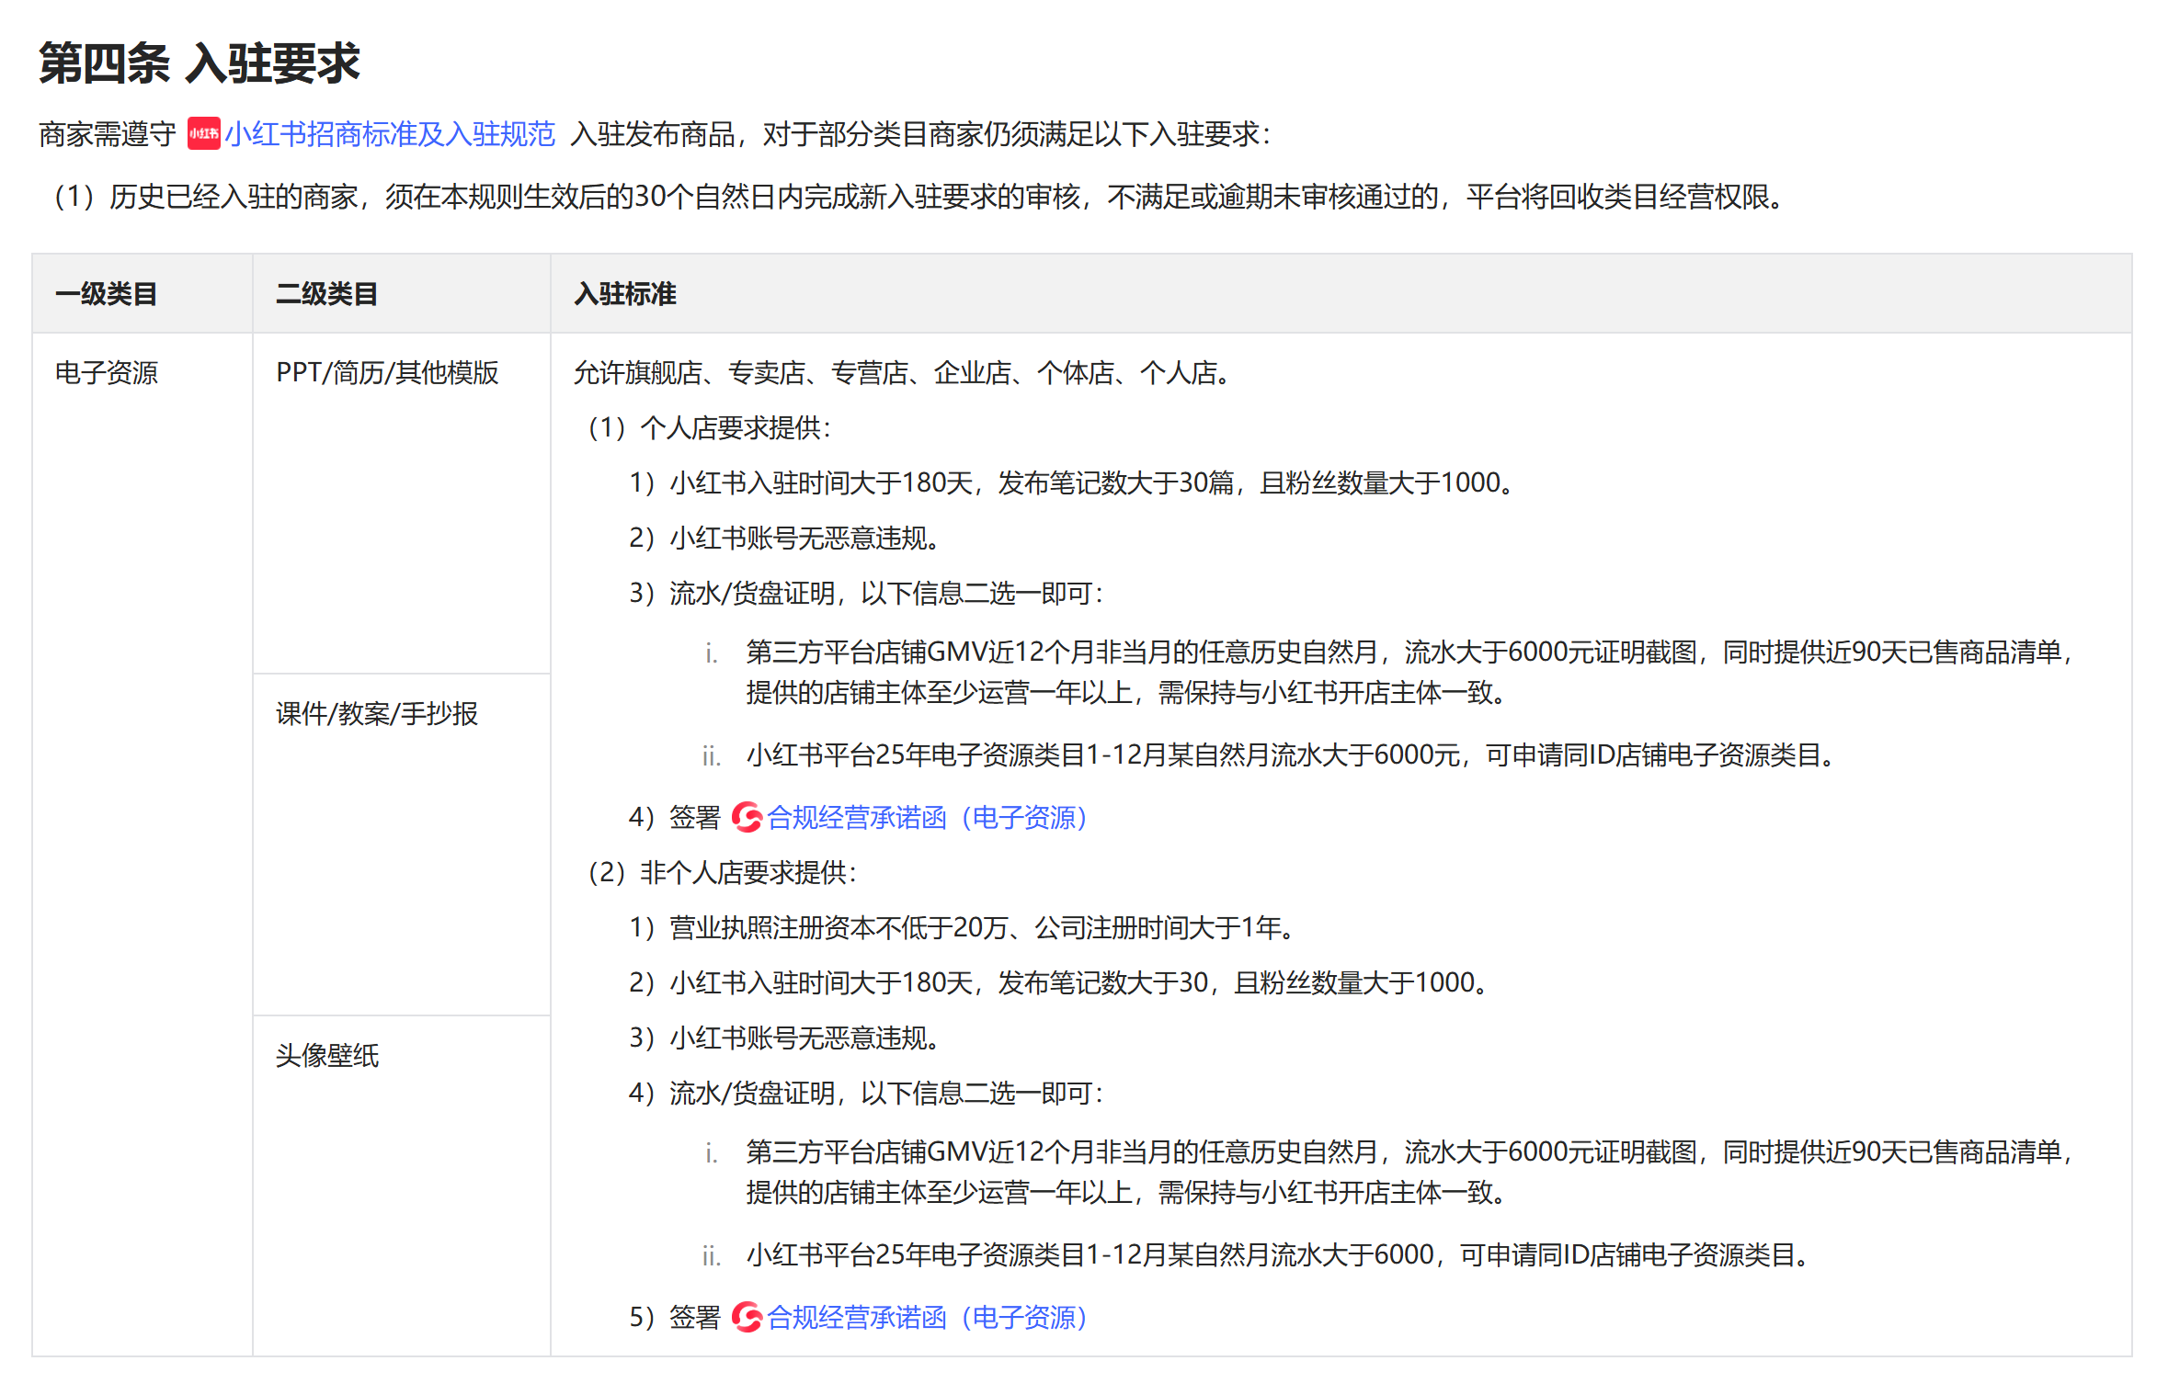Open 合规经营承诺函 link under 非个人店 section
Viewport: 2168px width, 1395px height.
pos(927,1317)
